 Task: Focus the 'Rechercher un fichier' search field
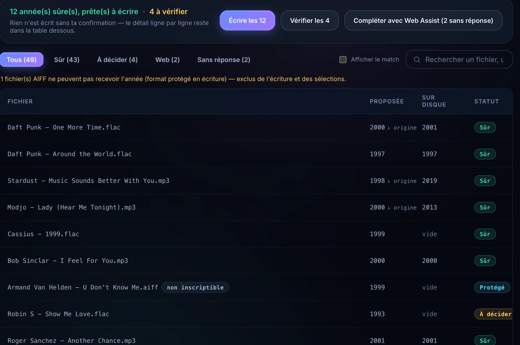[459, 60]
